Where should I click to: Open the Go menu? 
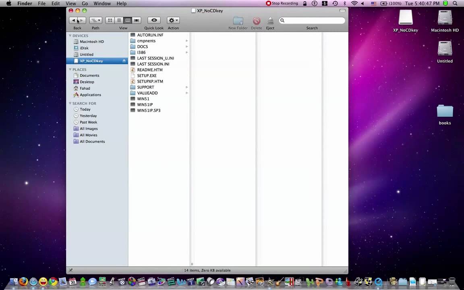[85, 4]
